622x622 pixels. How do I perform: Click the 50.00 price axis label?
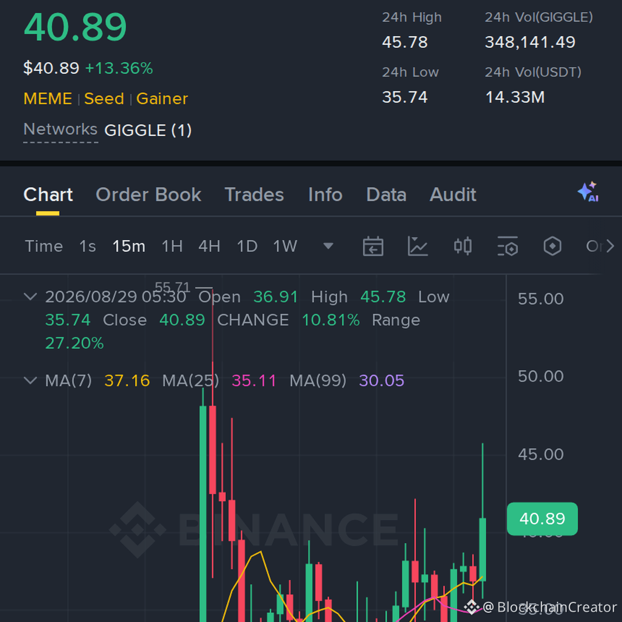click(x=541, y=377)
